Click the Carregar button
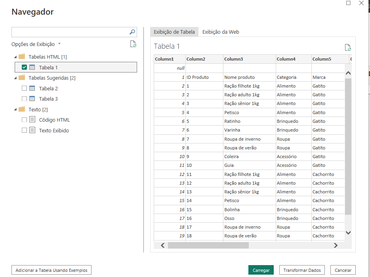Viewport: 370px width, 277px height. (261, 270)
